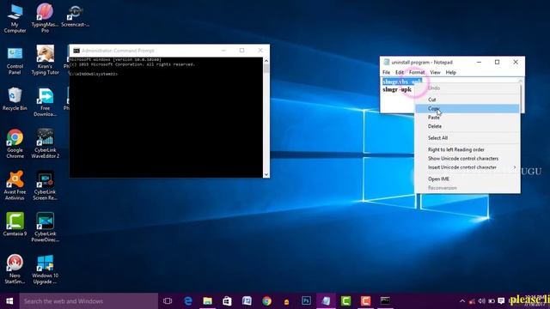Open Action Center notifications icon
Viewport: 550px width, 309px height.
[x=501, y=301]
